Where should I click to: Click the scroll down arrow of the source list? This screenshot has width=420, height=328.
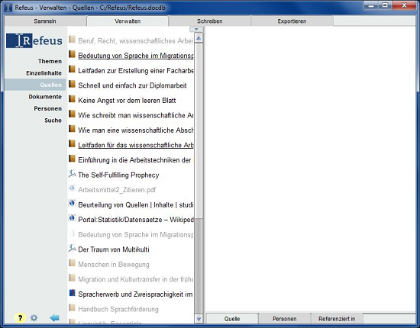(x=199, y=319)
